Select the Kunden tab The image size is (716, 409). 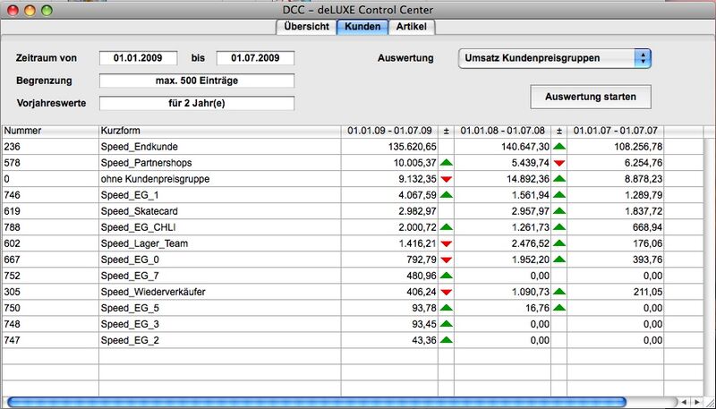362,27
